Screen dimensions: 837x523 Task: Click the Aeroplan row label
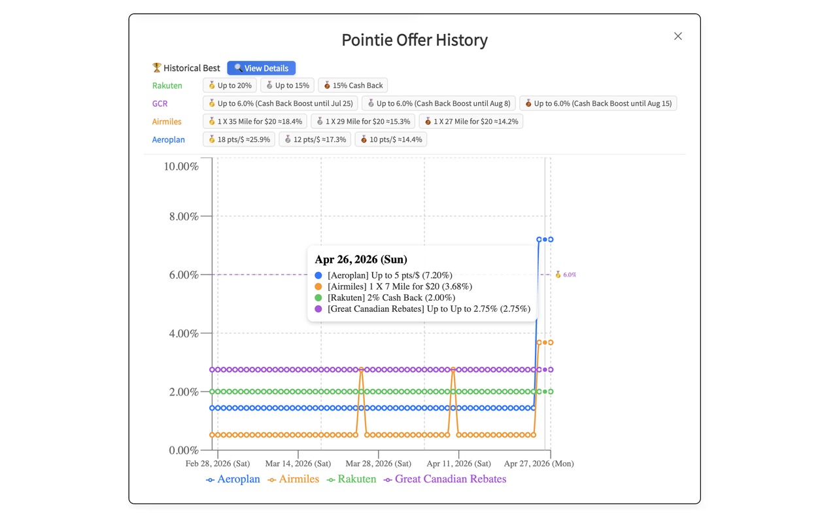[169, 139]
